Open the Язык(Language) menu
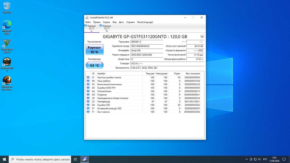This screenshot has width=290, height=163. (x=145, y=22)
